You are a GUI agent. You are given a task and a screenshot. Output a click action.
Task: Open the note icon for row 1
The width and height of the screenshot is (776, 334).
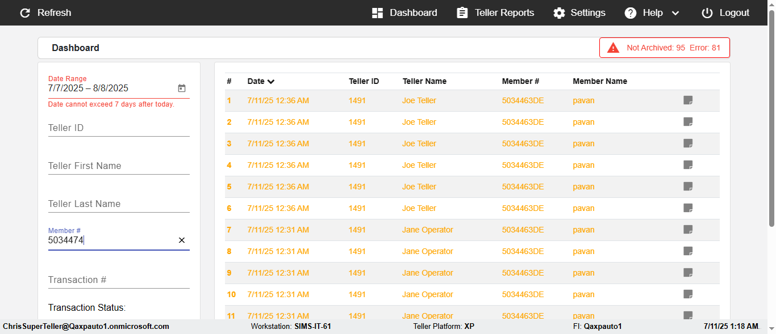688,100
